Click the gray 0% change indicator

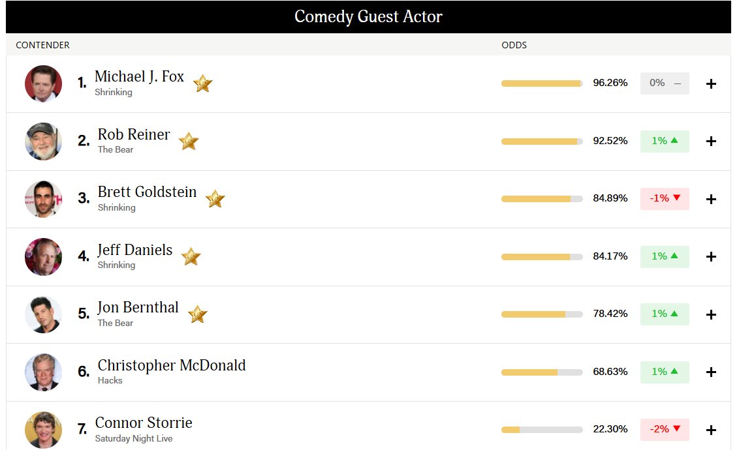tap(665, 83)
